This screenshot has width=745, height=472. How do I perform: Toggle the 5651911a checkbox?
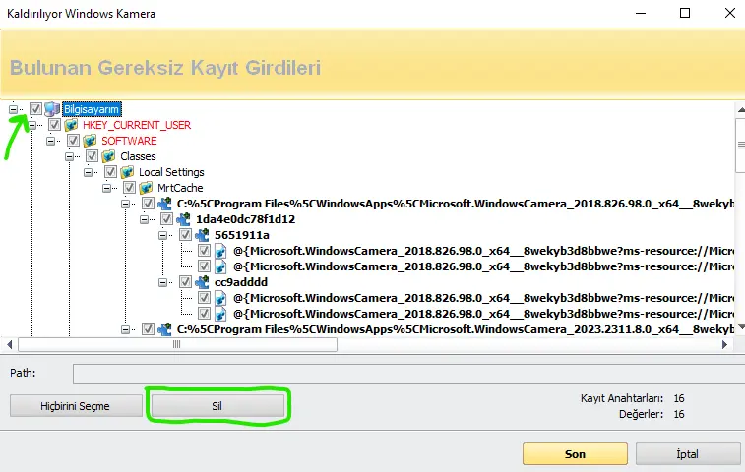pos(185,235)
